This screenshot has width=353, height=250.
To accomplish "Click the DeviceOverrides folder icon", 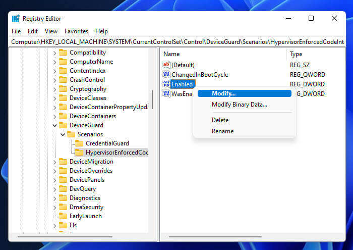I will 63,171.
